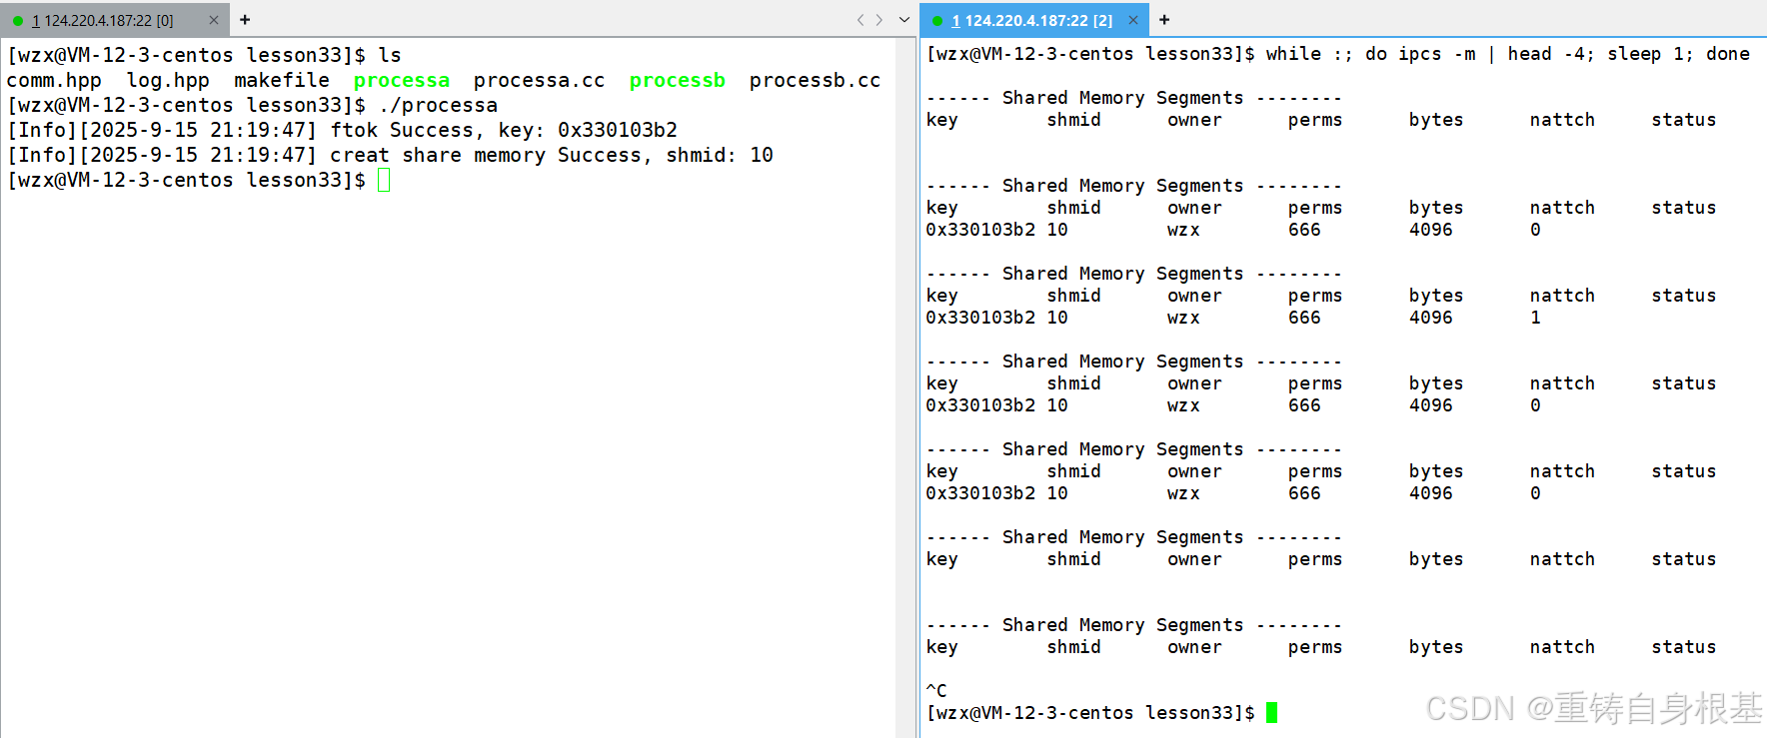Click the ftok Success key value 0x330103b2
1767x738 pixels.
coord(618,130)
